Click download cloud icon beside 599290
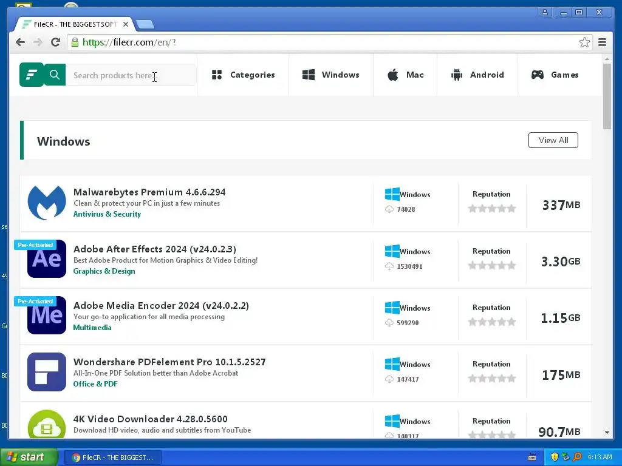The width and height of the screenshot is (622, 466). (x=389, y=323)
